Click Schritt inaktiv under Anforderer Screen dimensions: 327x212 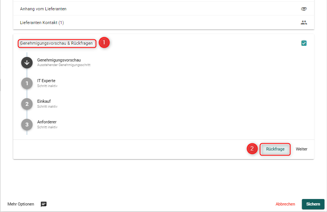pos(47,127)
